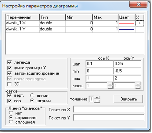Decrease толщина with down arrow

pyautogui.click(x=97, y=101)
